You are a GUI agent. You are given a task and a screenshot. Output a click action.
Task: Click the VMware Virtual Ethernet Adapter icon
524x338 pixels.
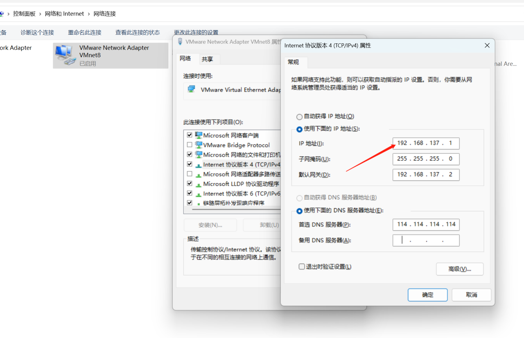click(191, 89)
